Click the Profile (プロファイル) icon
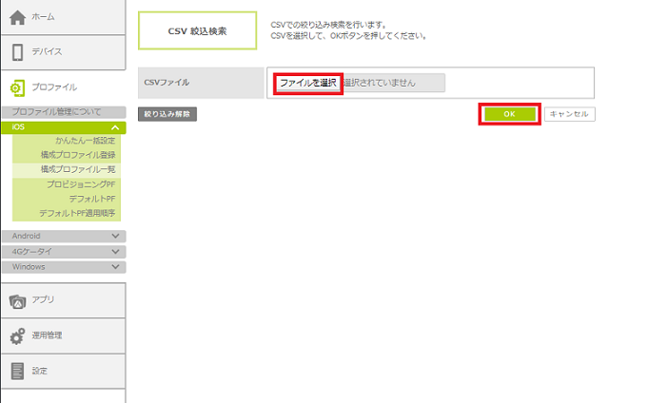647x403 pixels. [17, 87]
